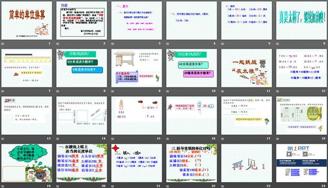Click animation star icon under slide 15
This screenshot has width=328, height=188.
click(113, 139)
